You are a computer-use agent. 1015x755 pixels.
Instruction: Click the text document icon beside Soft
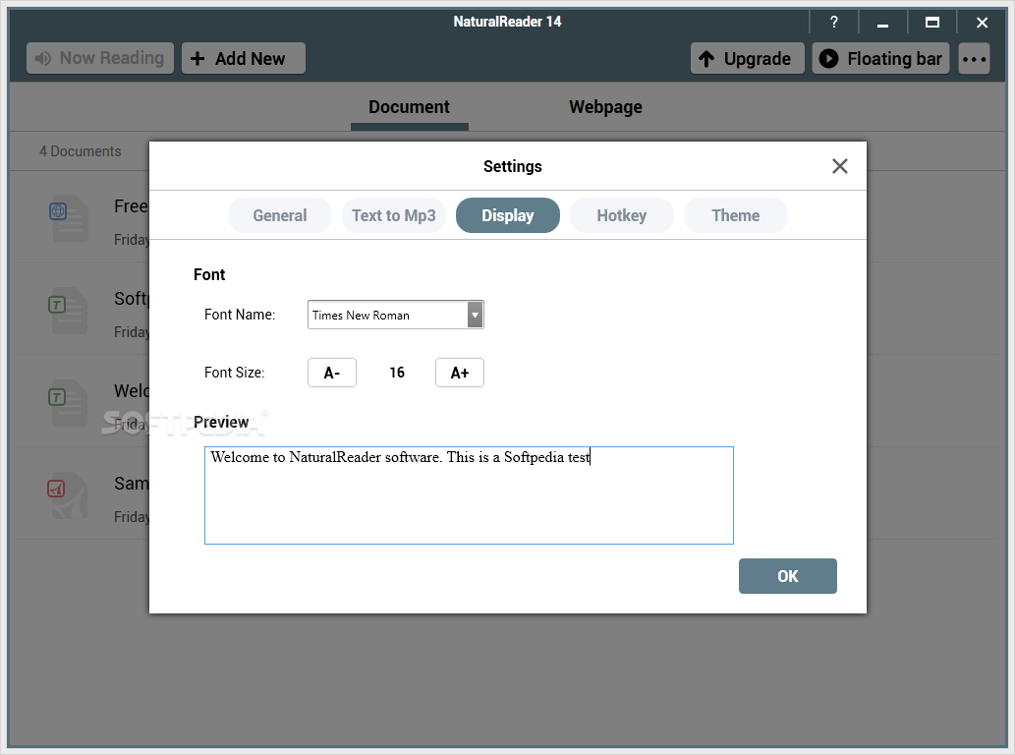(x=68, y=310)
